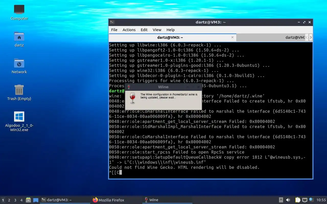The width and height of the screenshot is (327, 204).
Task: Click the network connection tray icon
Action: (x=305, y=200)
